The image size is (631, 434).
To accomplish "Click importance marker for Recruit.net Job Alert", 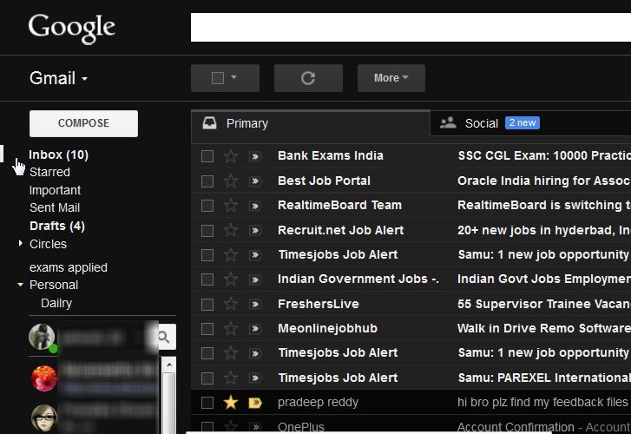I will tap(255, 230).
